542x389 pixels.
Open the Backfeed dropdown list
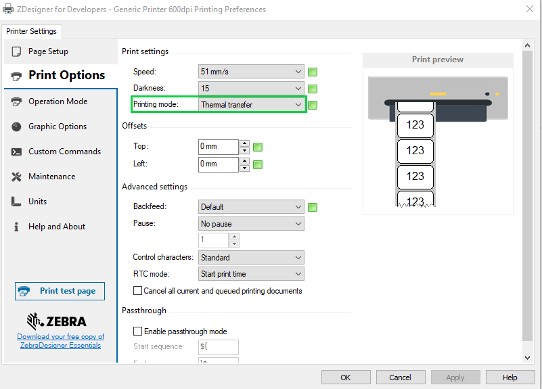click(251, 207)
